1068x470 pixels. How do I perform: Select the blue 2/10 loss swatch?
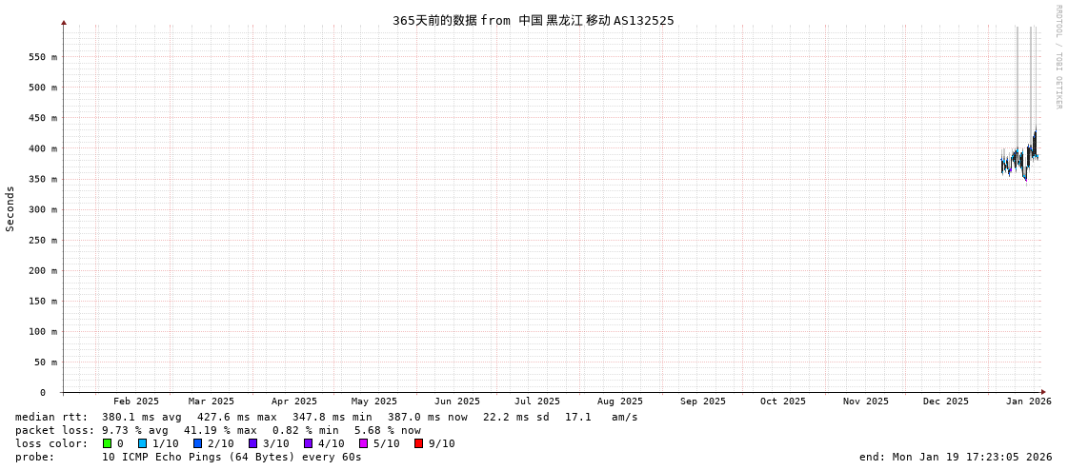pyautogui.click(x=198, y=443)
